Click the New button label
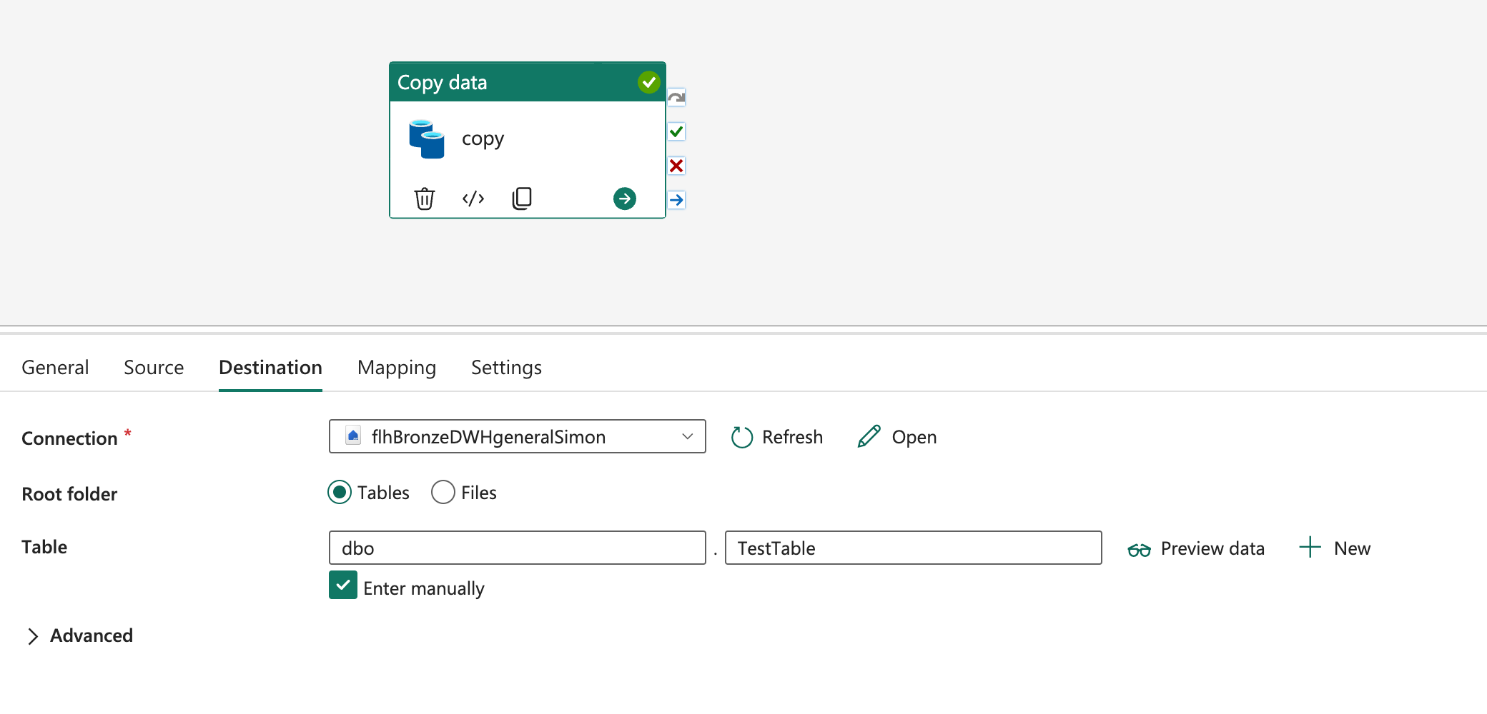This screenshot has height=714, width=1487. click(1352, 548)
